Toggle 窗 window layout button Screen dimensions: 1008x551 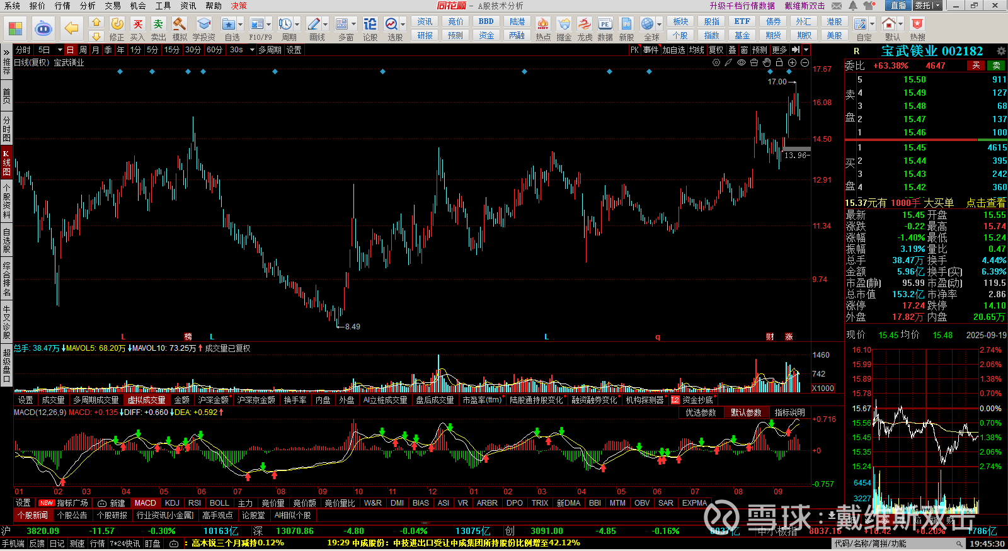pos(745,50)
